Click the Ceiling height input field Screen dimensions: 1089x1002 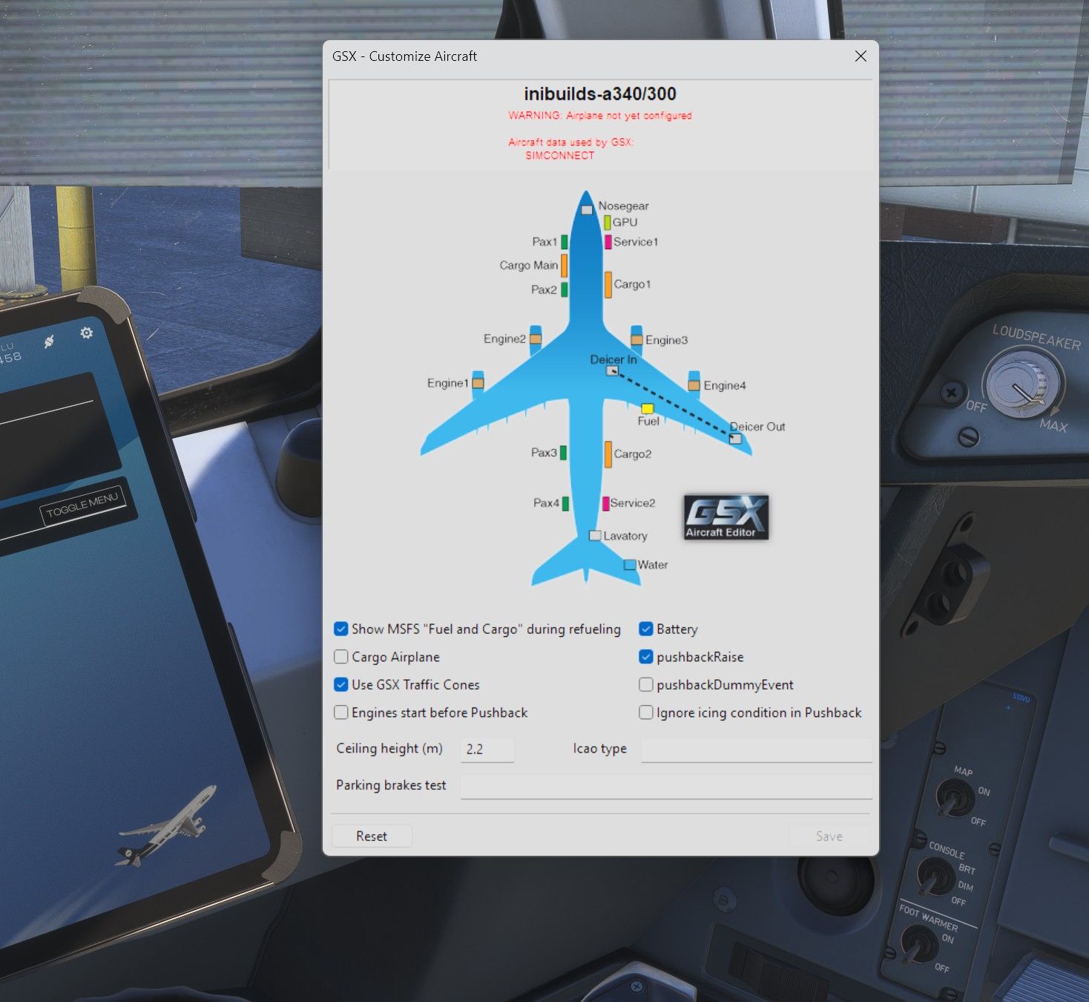pyautogui.click(x=487, y=750)
